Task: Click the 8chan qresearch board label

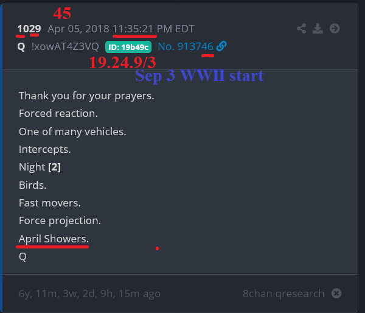Action: (x=283, y=294)
